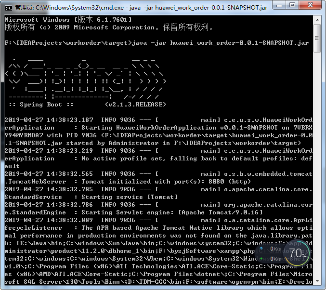This screenshot has width=326, height=290.
Task: Click 'Starting HuaweiWorkOrderApplication v0.0.1-SNAPSHOT' text
Action: click(180, 128)
